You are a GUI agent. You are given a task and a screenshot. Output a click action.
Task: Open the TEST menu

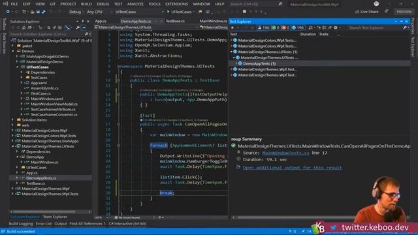pos(118,4)
